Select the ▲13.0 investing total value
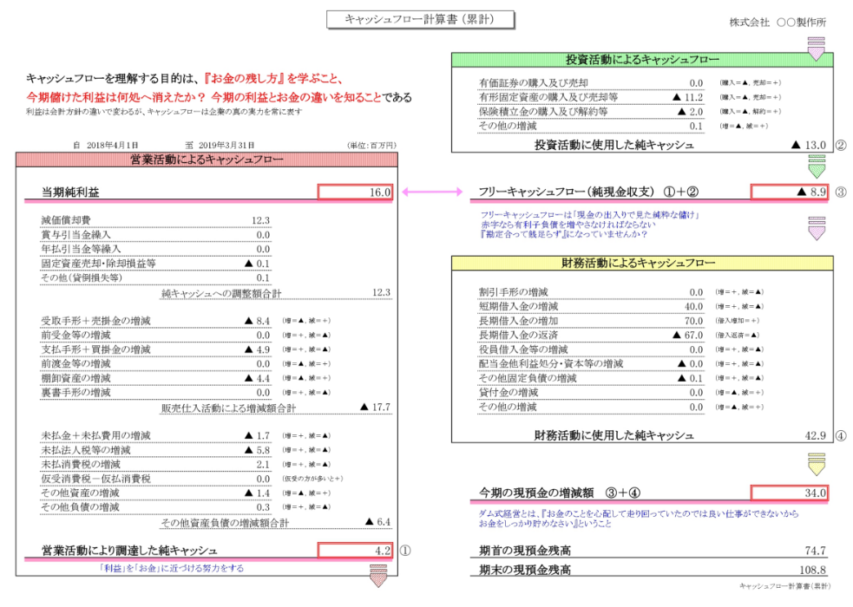This screenshot has height=607, width=853. 809,145
